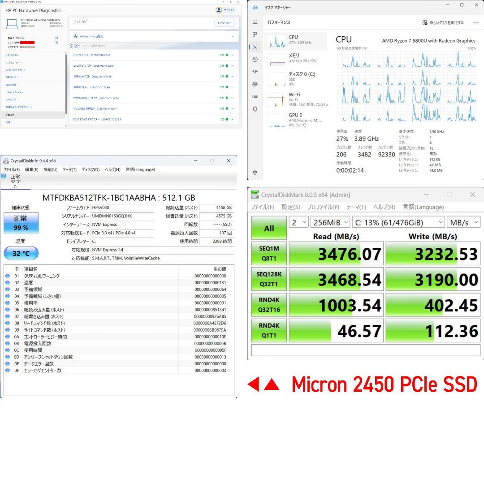Copy product ID icon in HP Diagnostics
This screenshot has height=484, width=484.
(x=56, y=38)
